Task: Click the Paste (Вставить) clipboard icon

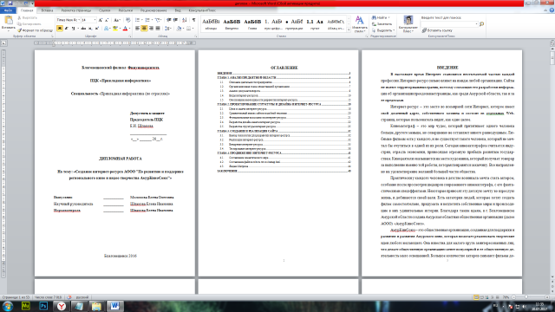Action: tap(8, 20)
